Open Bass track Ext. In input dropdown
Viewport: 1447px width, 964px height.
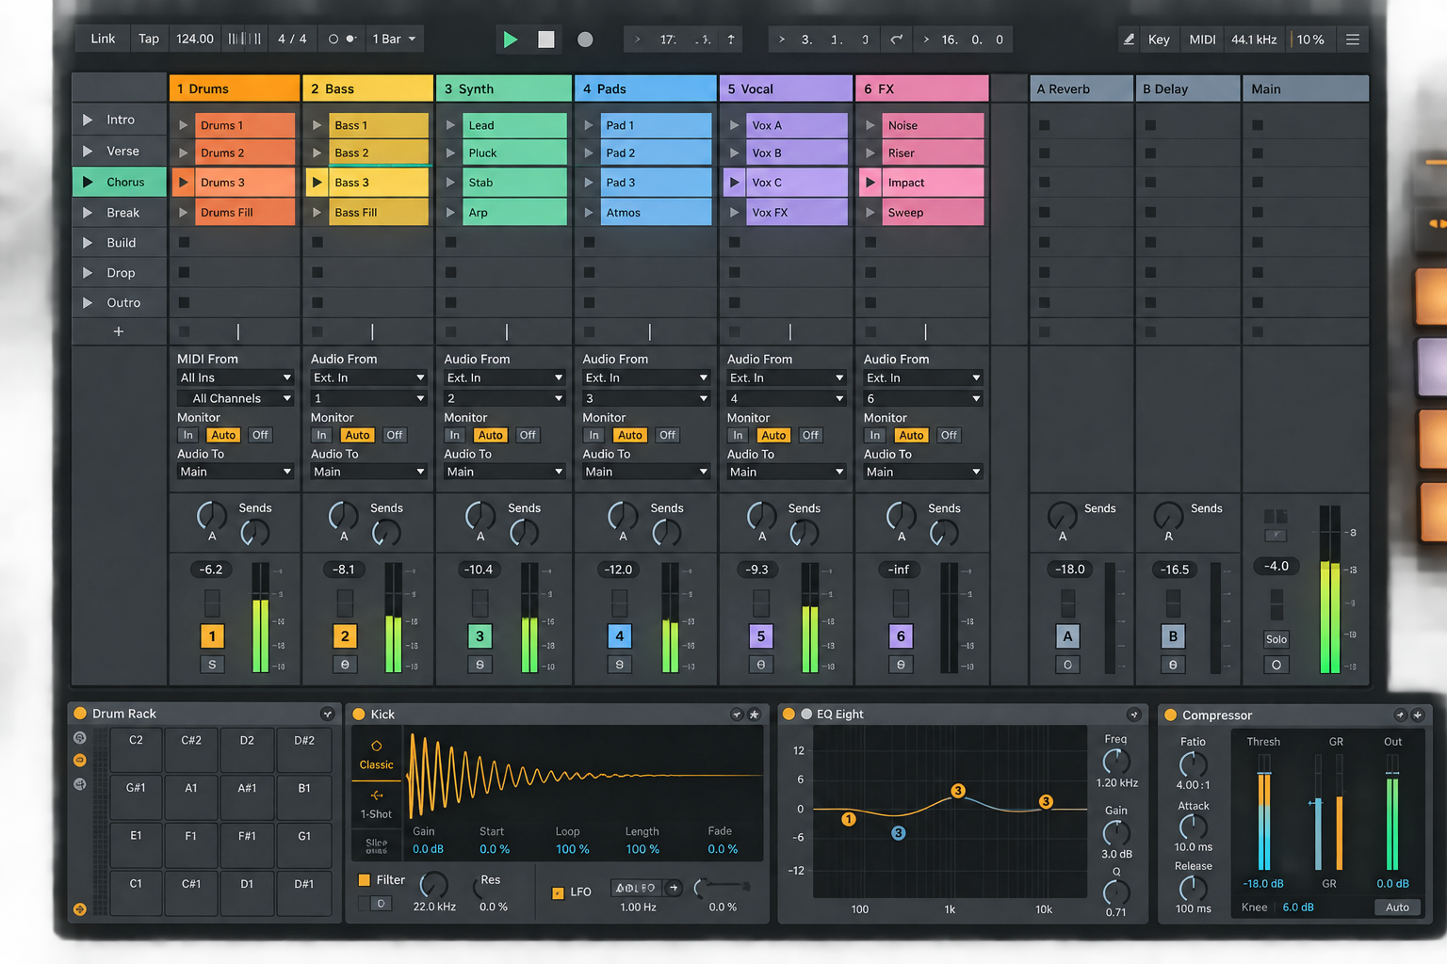pyautogui.click(x=369, y=378)
